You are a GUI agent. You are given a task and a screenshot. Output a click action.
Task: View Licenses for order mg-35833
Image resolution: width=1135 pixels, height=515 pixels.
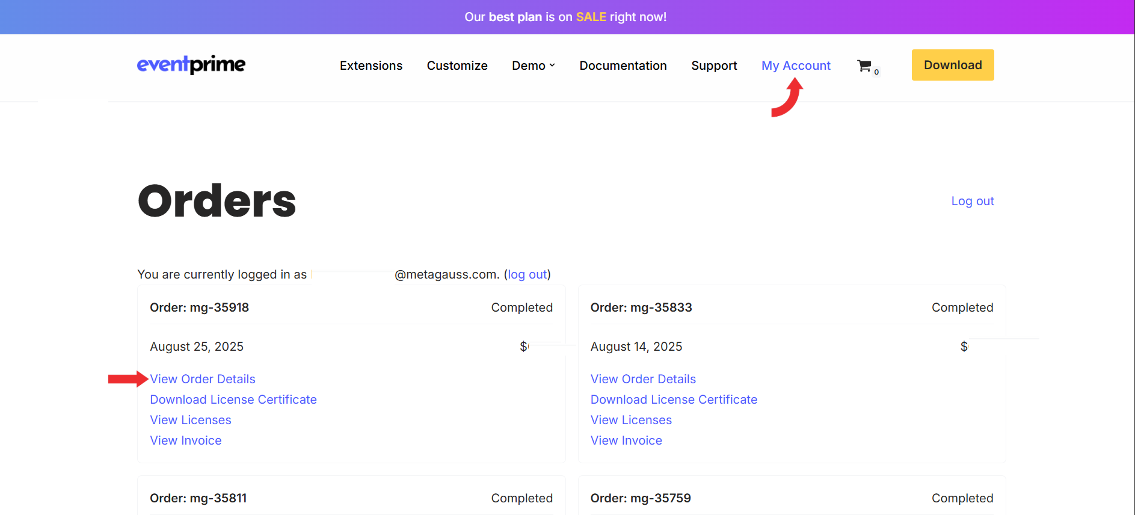point(631,420)
